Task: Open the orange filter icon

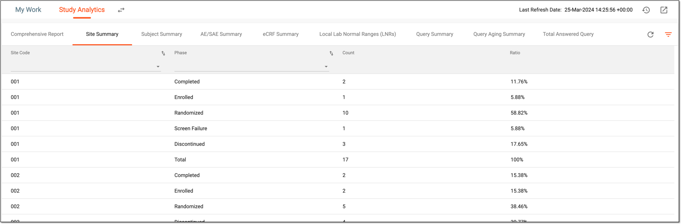Action: point(668,35)
